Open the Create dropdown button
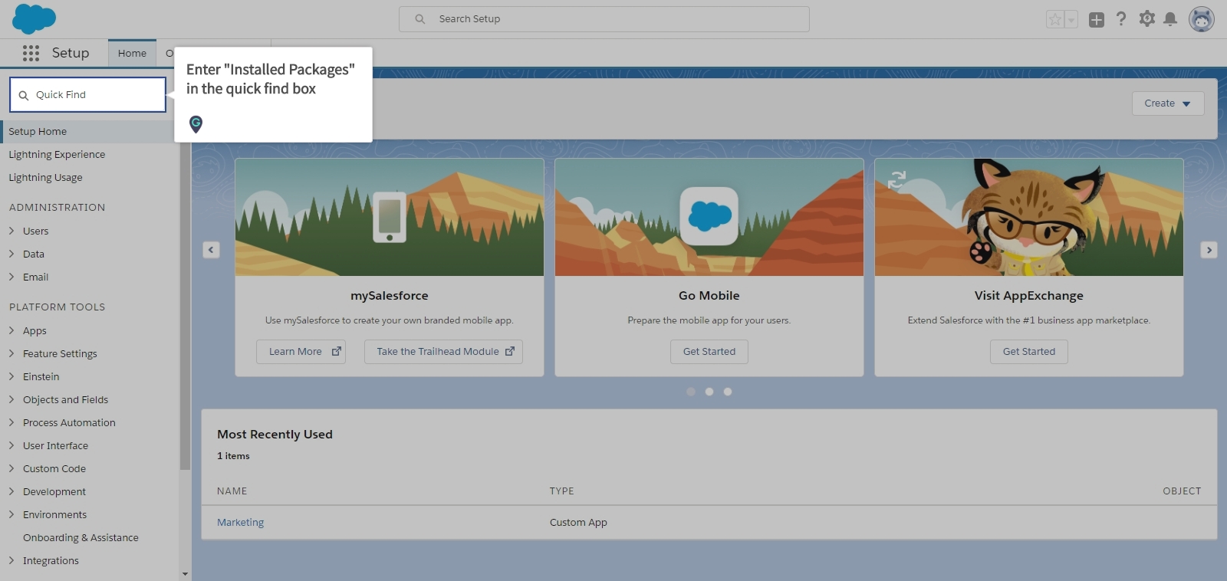 1168,103
